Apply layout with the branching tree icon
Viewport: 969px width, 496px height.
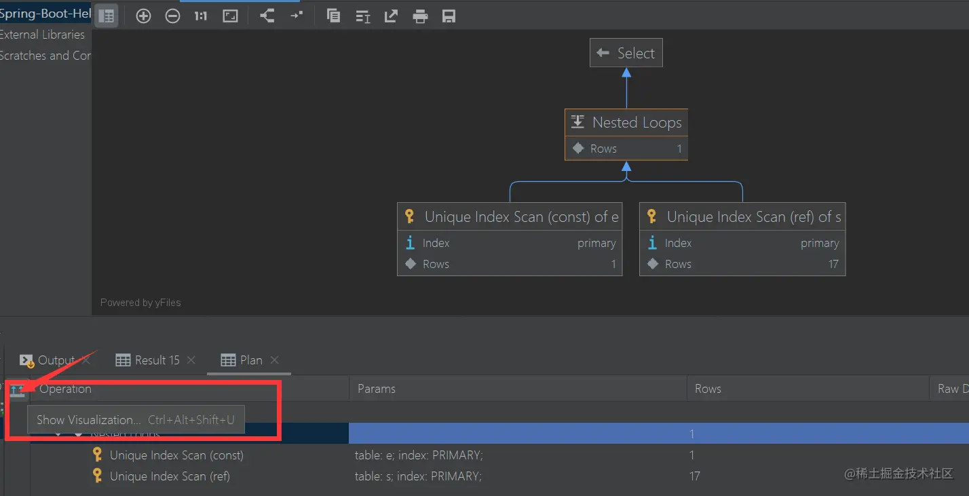pos(267,16)
